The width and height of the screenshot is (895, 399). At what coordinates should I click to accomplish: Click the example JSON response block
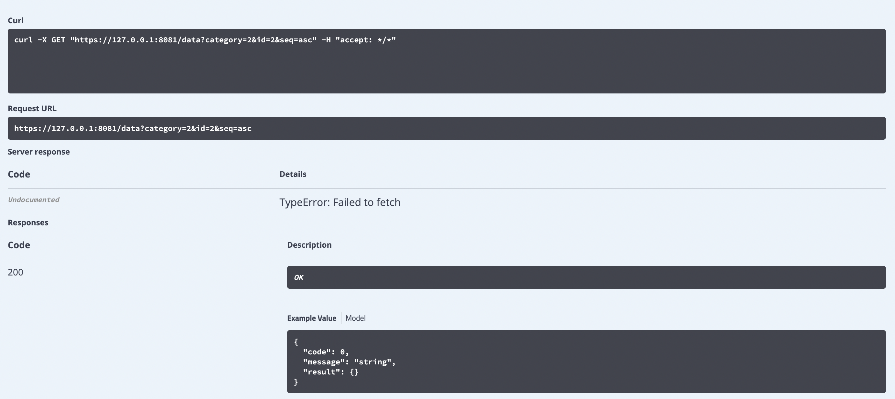click(x=586, y=361)
